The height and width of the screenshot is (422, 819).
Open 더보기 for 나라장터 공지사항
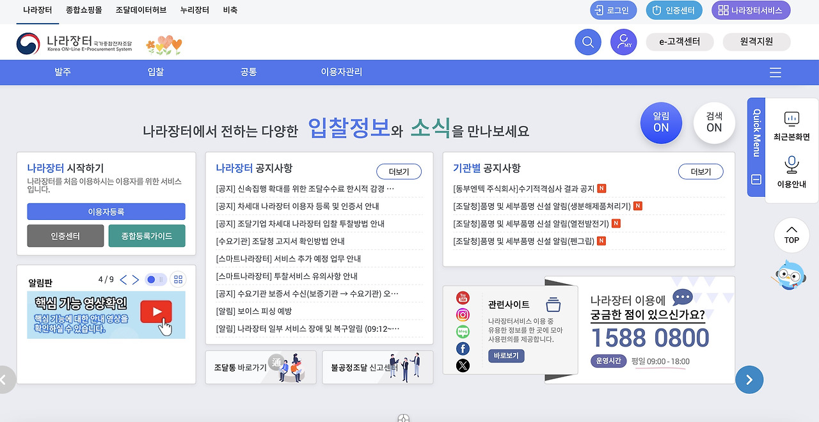399,171
